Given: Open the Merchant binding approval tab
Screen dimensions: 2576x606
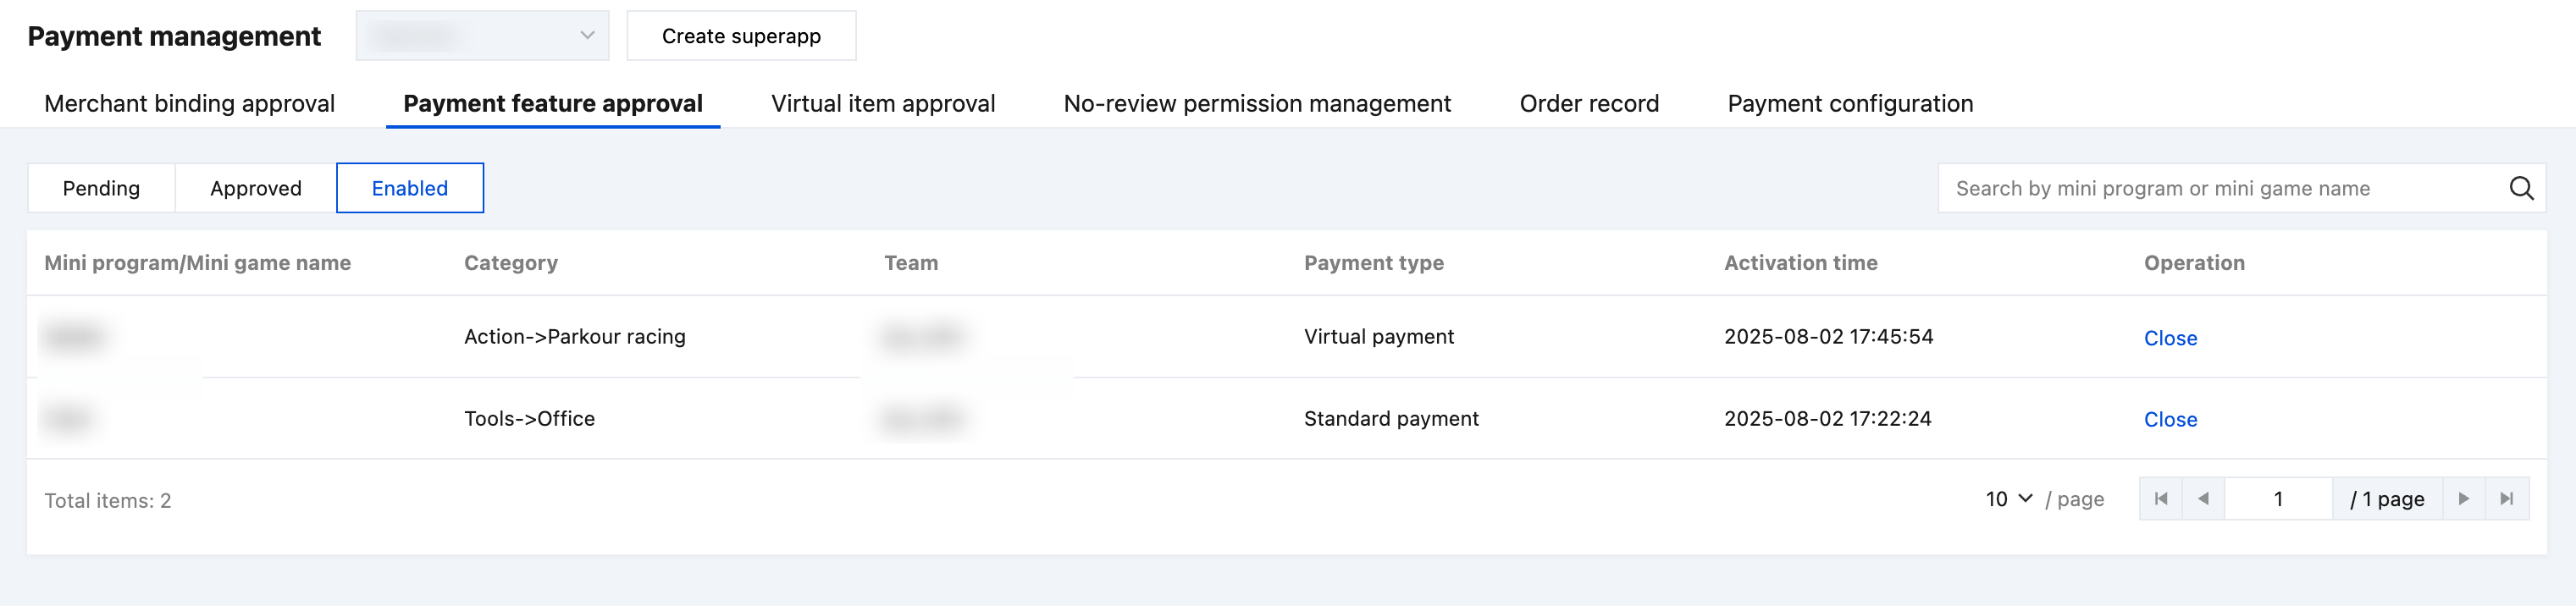Looking at the screenshot, I should pyautogui.click(x=189, y=104).
